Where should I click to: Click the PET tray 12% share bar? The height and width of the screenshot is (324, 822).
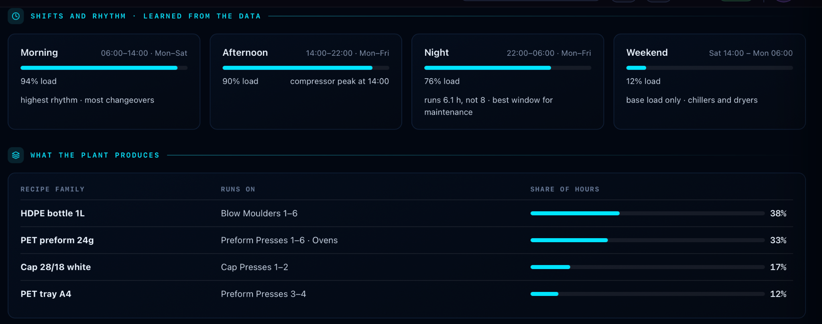[647, 294]
